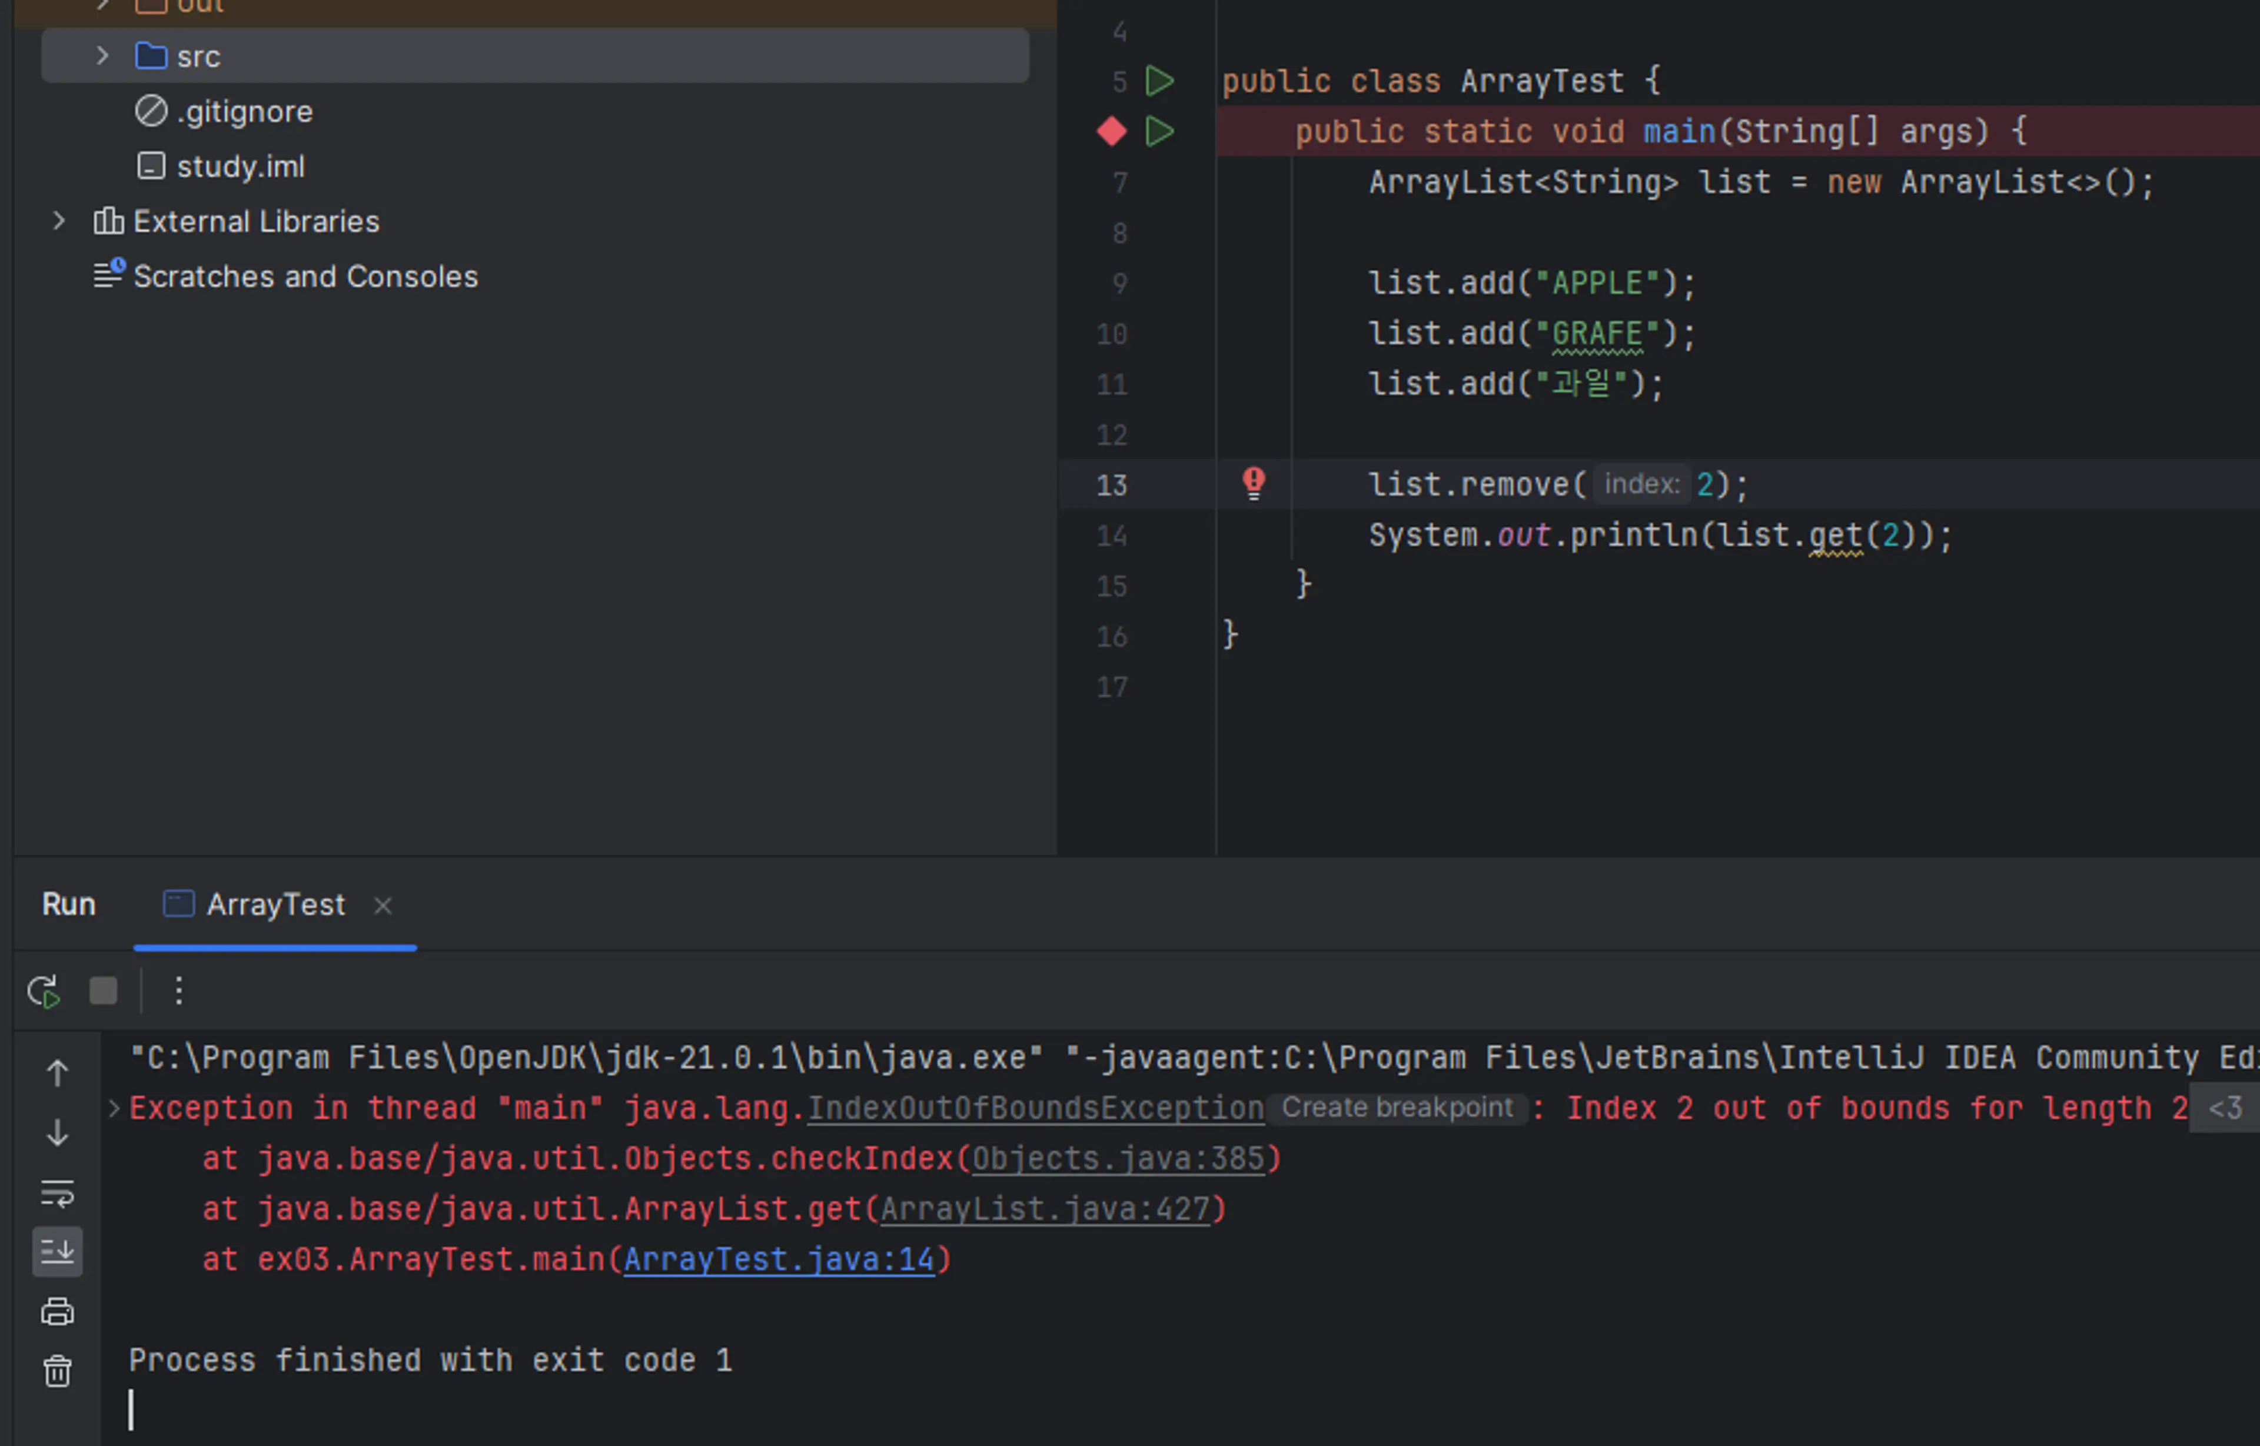This screenshot has width=2260, height=1446.
Task: Click the Up the stack trace arrow
Action: (x=57, y=1073)
